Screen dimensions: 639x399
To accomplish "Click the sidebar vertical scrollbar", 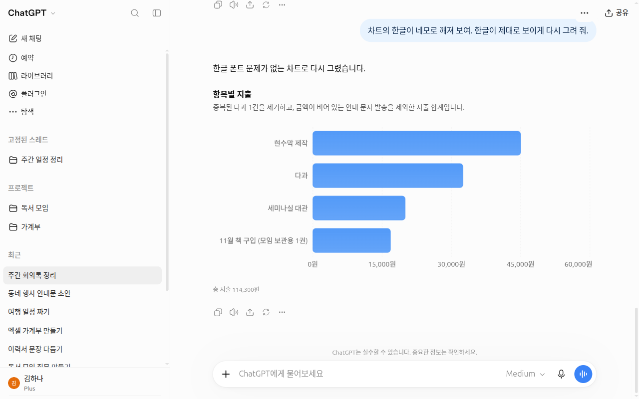I will [167, 172].
